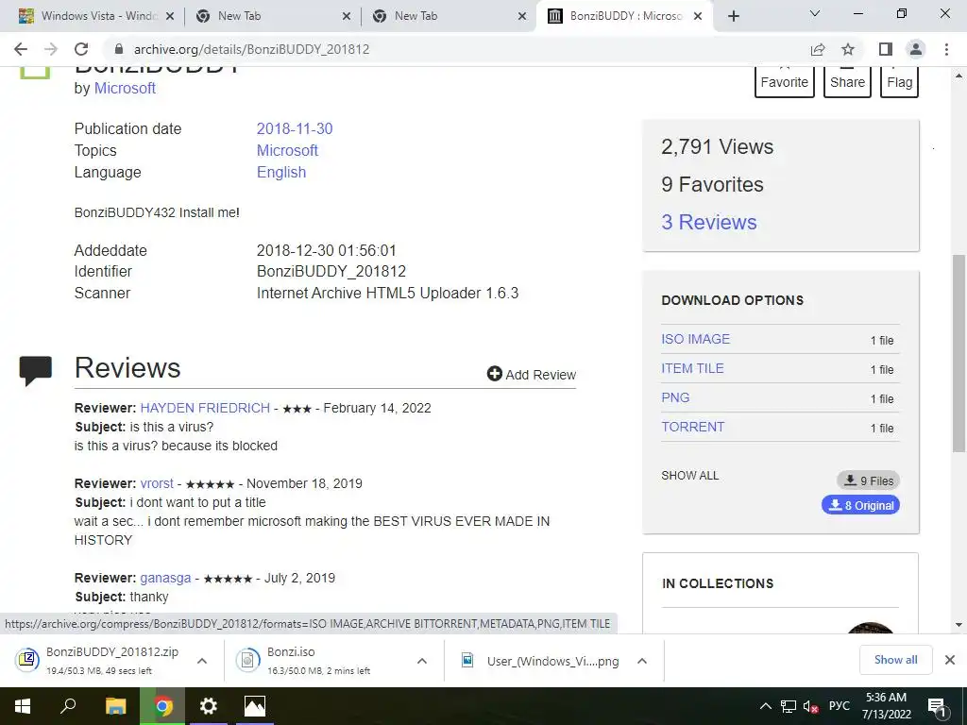Open the Photos app on taskbar

(255, 706)
